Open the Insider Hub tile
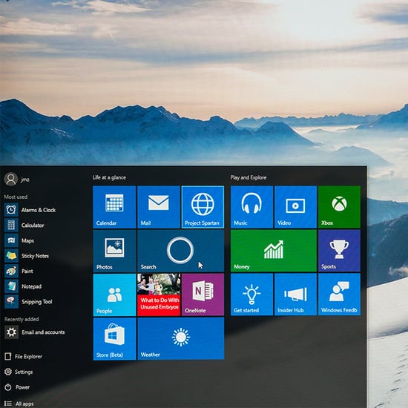Image resolution: width=408 pixels, height=408 pixels. point(295,295)
